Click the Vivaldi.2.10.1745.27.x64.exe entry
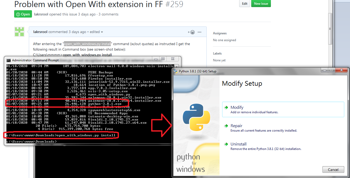350x178 pixels. pos(117,123)
